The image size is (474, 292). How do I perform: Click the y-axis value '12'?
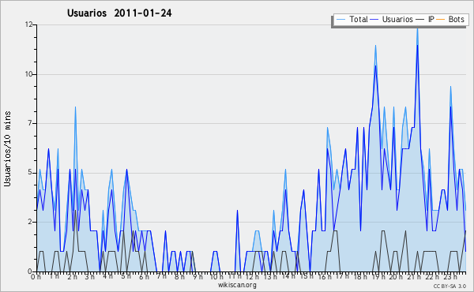28,24
